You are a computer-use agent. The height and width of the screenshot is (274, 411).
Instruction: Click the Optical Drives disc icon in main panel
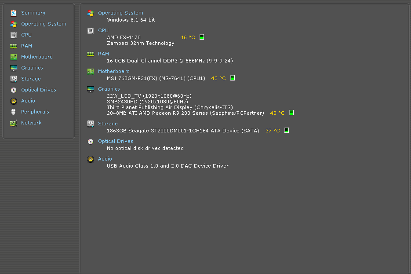pos(91,142)
